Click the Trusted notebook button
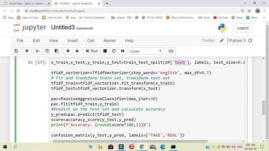Screen dimensions: 269x151 [x=208, y=41]
